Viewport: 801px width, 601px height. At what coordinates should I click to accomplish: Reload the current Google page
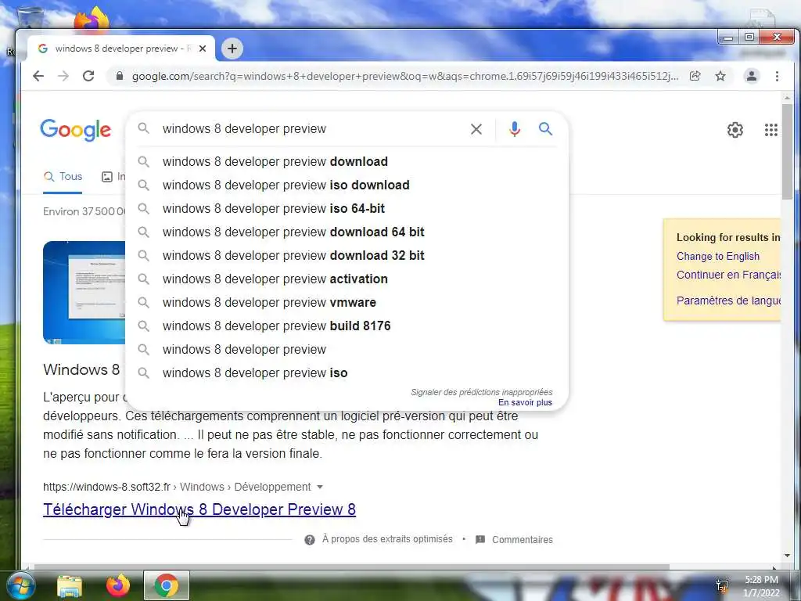[x=88, y=76]
